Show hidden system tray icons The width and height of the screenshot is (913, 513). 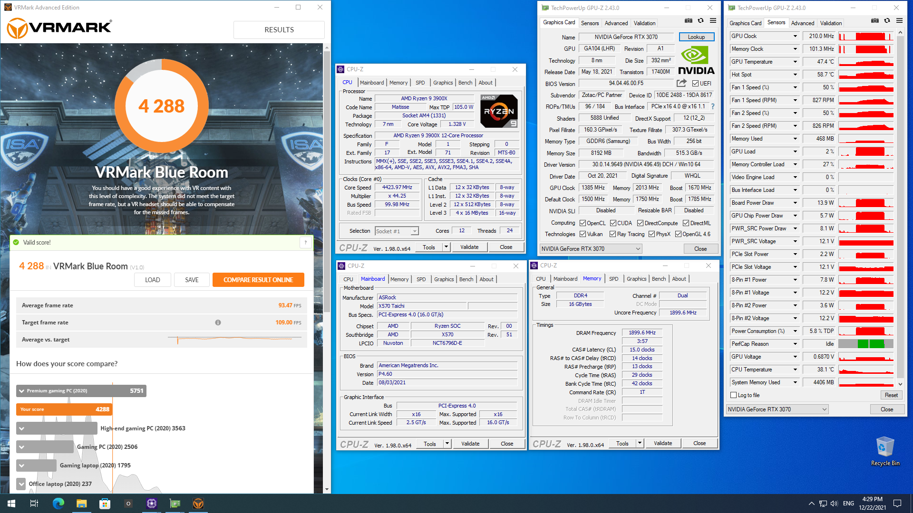pos(811,503)
